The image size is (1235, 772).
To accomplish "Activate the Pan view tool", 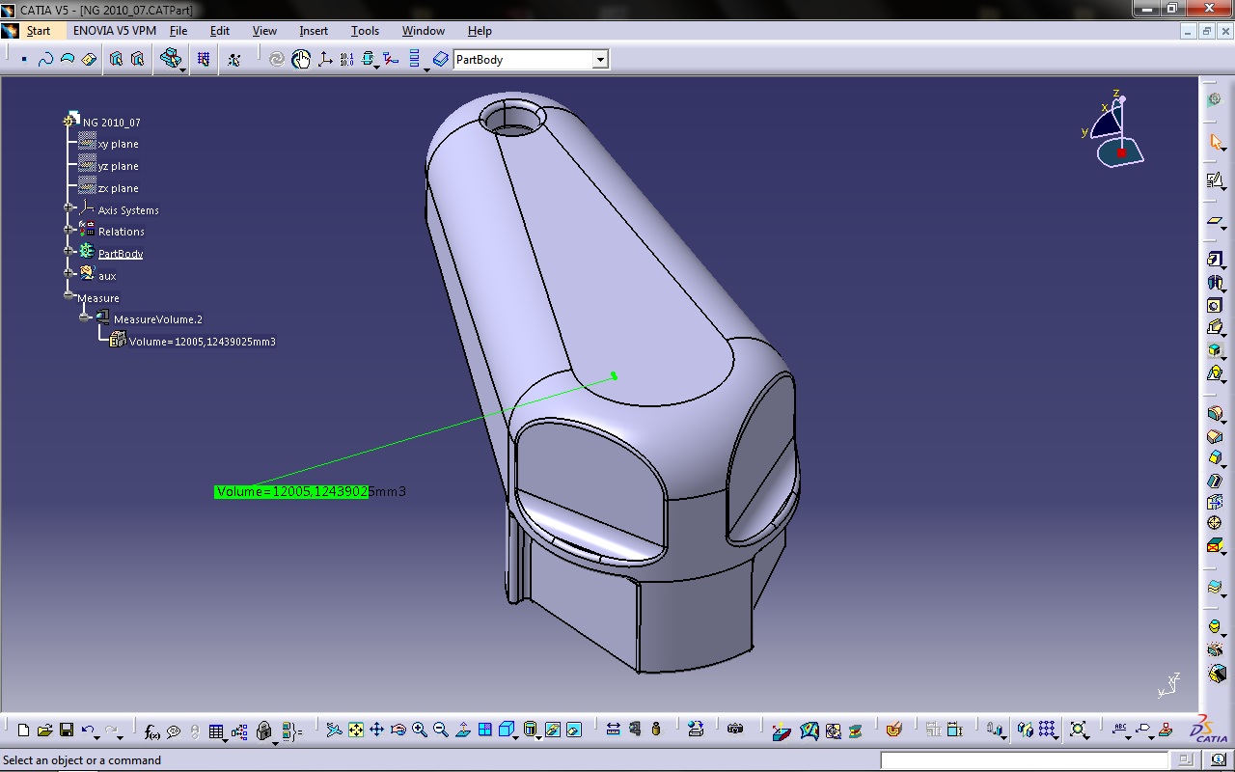I will coord(377,731).
